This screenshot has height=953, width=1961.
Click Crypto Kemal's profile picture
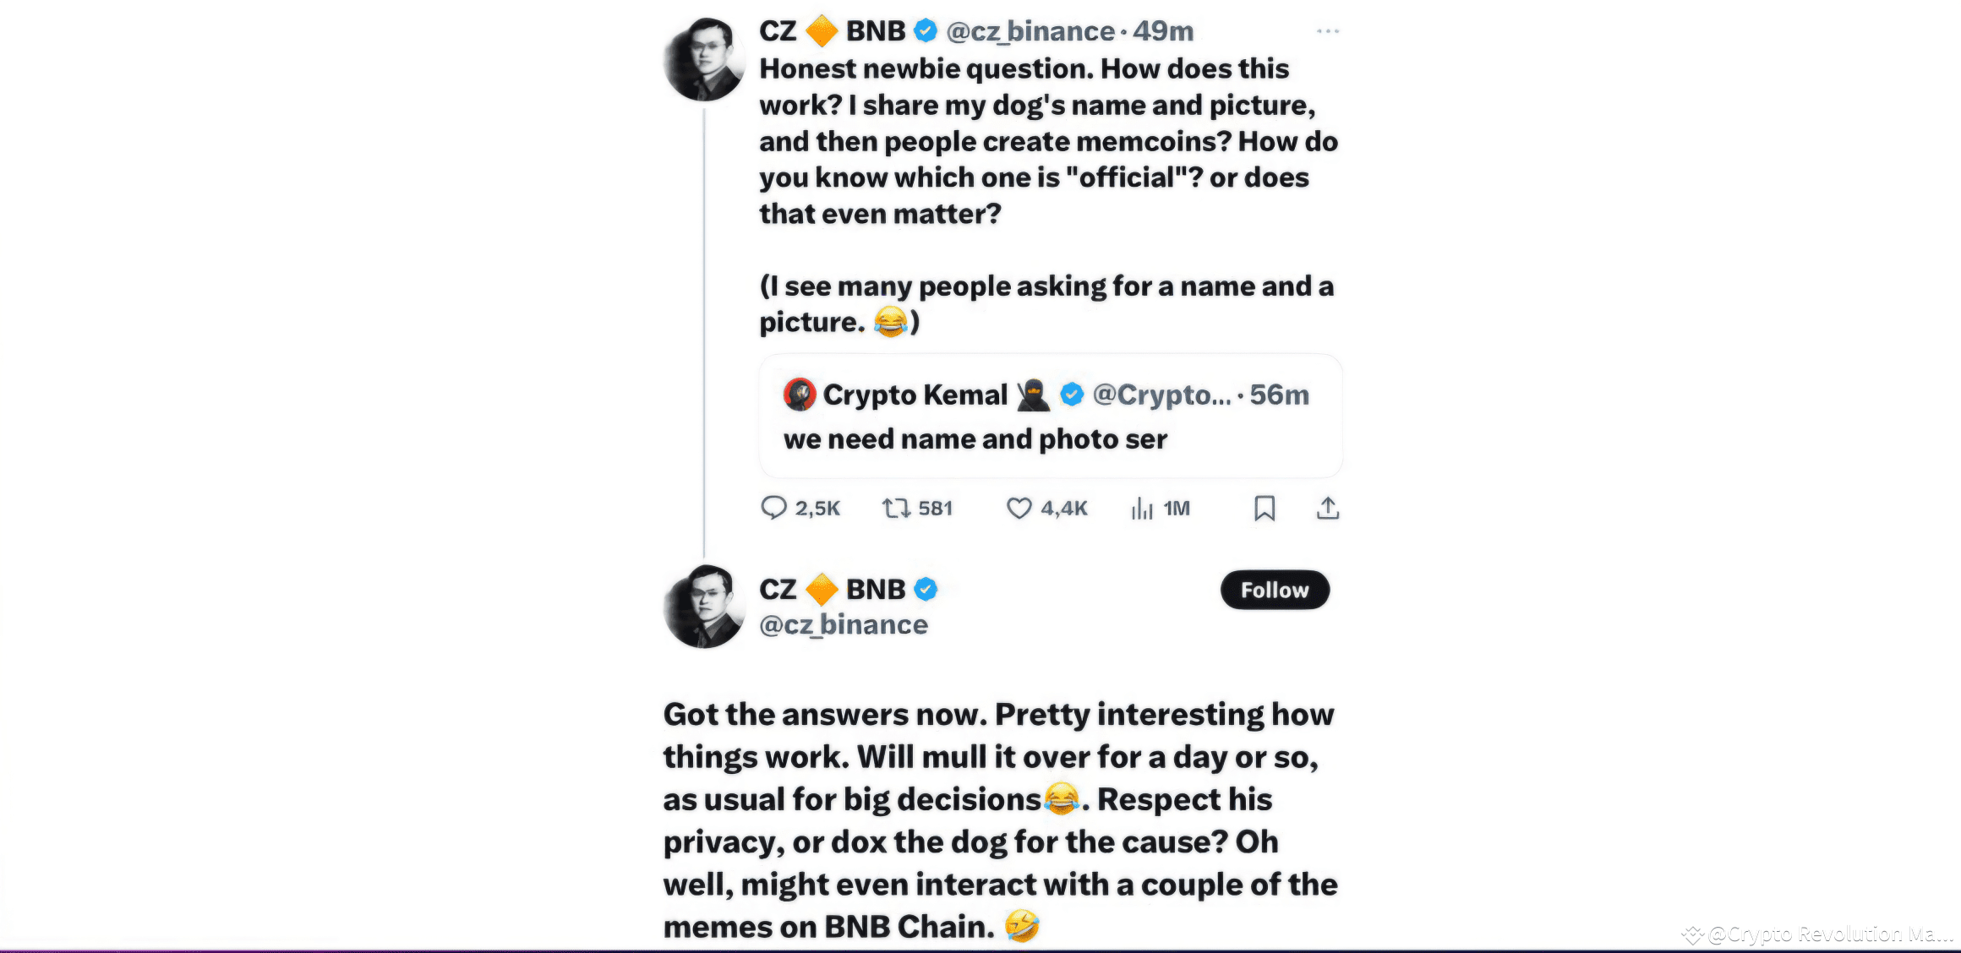point(800,394)
